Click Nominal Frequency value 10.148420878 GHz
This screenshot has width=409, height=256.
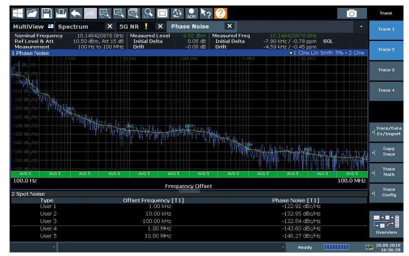pos(100,35)
